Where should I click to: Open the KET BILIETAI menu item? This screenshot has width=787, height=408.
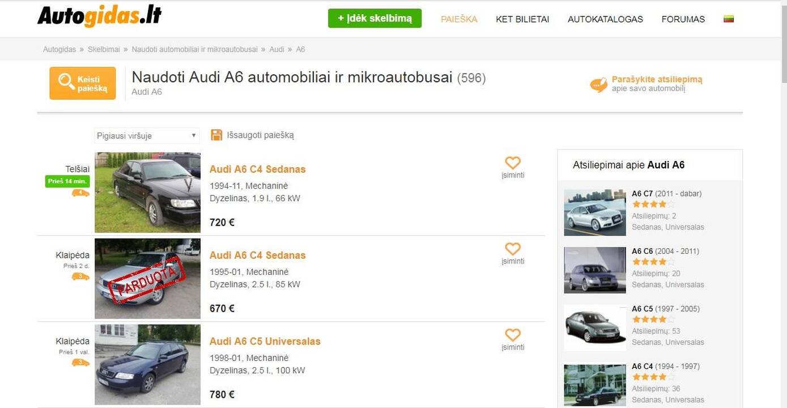[x=522, y=19]
